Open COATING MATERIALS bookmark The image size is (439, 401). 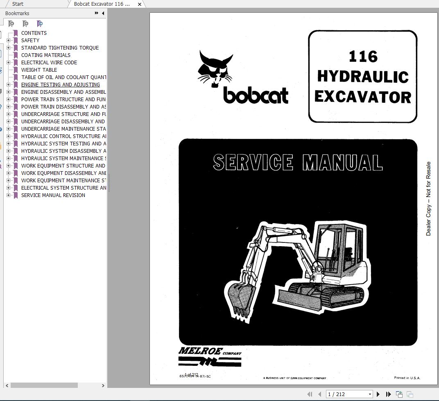45,55
